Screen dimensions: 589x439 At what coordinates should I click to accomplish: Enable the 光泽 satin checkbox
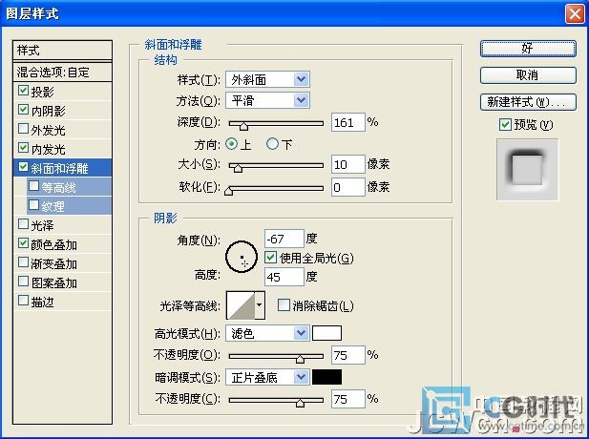pyautogui.click(x=23, y=224)
